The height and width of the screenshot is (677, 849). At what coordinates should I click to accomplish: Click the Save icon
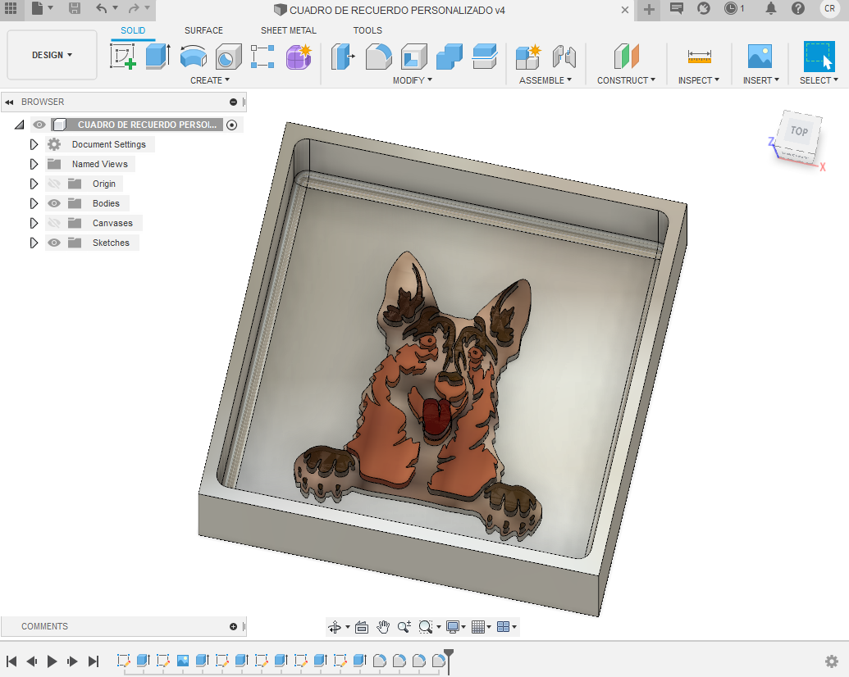click(75, 8)
